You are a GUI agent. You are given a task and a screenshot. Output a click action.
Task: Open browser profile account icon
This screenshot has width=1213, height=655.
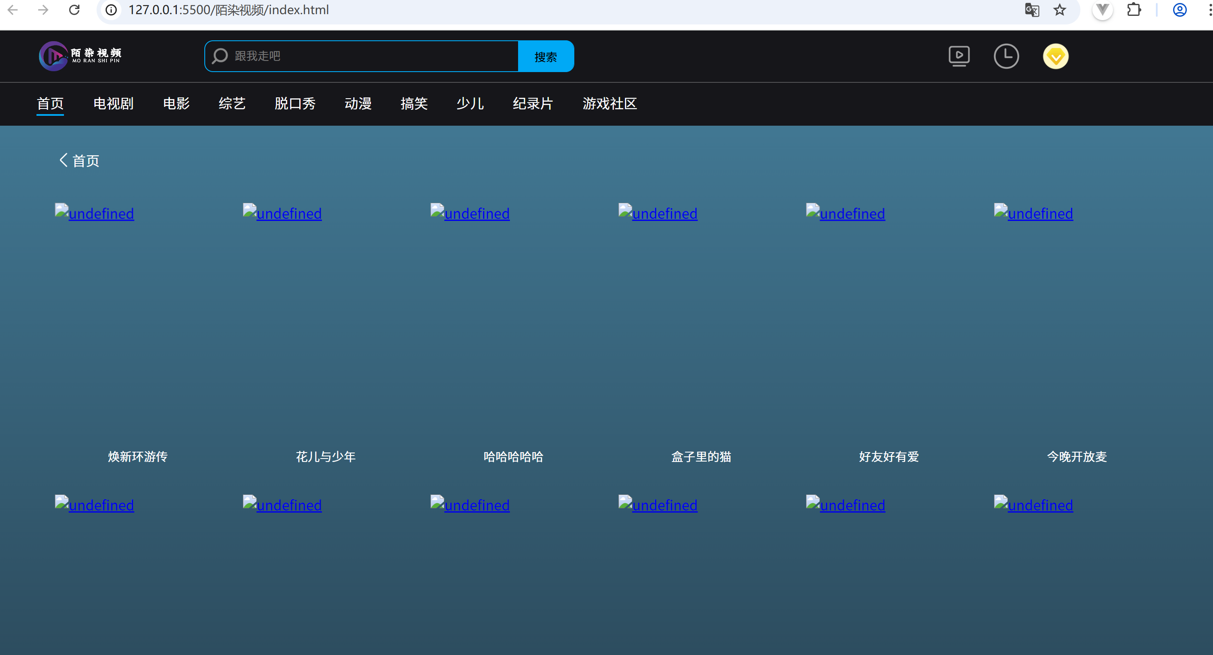[x=1179, y=10]
